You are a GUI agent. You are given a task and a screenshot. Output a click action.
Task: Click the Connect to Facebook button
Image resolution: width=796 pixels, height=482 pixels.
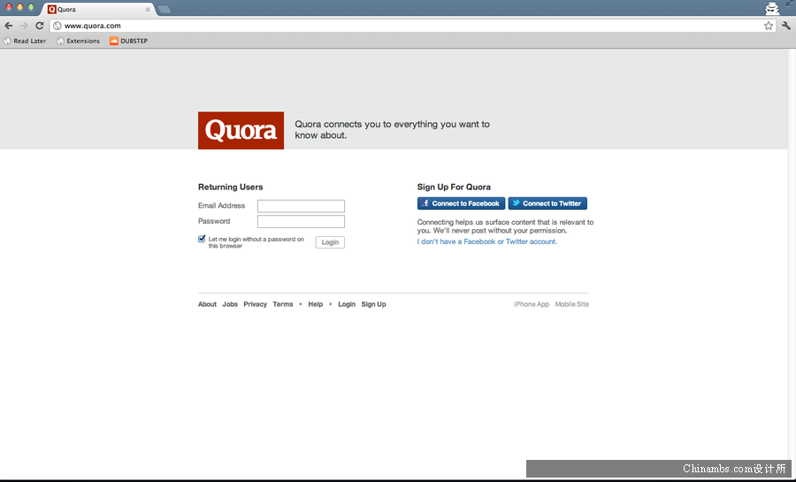tap(461, 203)
